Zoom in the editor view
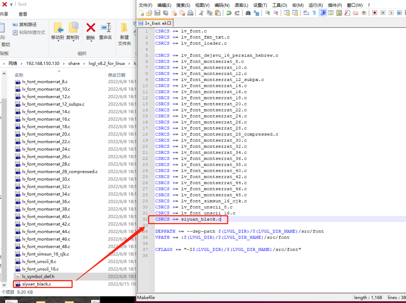 tap(268, 13)
